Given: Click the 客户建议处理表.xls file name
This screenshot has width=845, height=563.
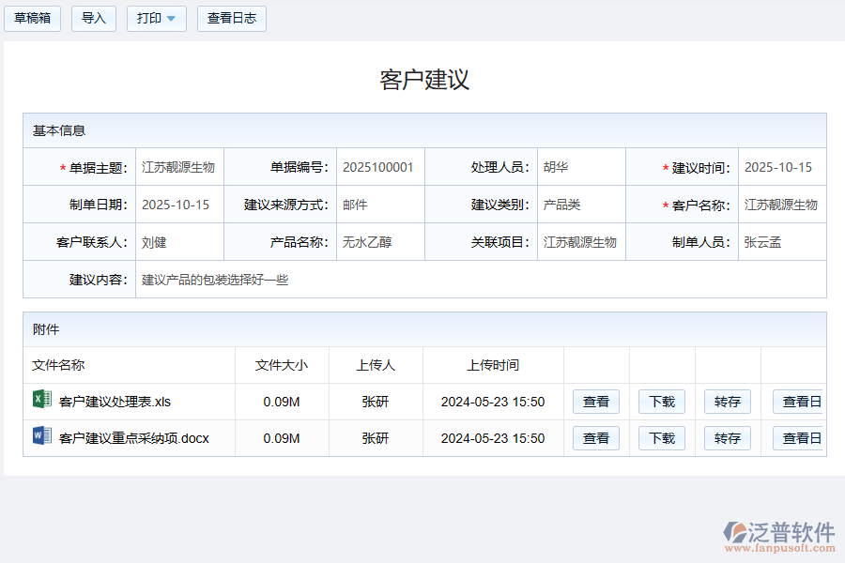Looking at the screenshot, I should (115, 402).
